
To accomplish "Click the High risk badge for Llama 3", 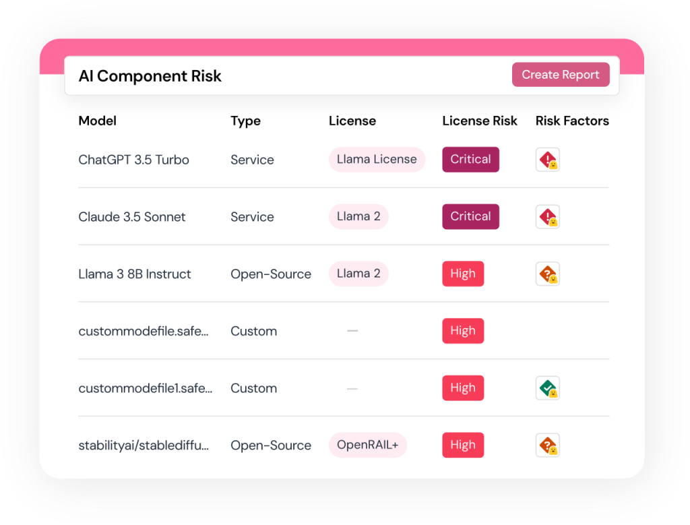I will (463, 274).
